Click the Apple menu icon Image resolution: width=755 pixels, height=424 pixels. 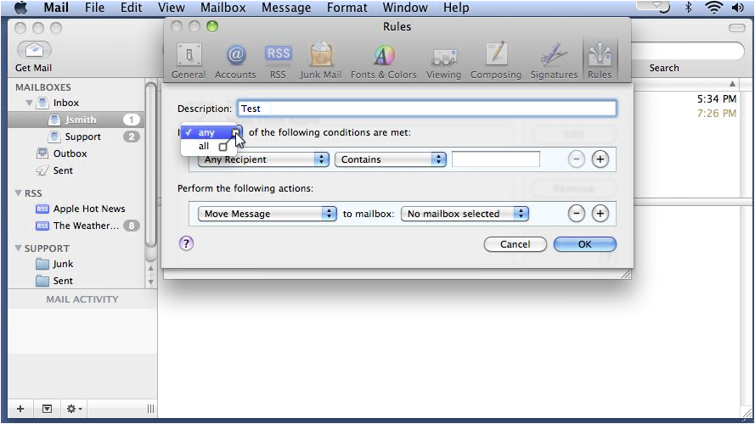pyautogui.click(x=21, y=8)
